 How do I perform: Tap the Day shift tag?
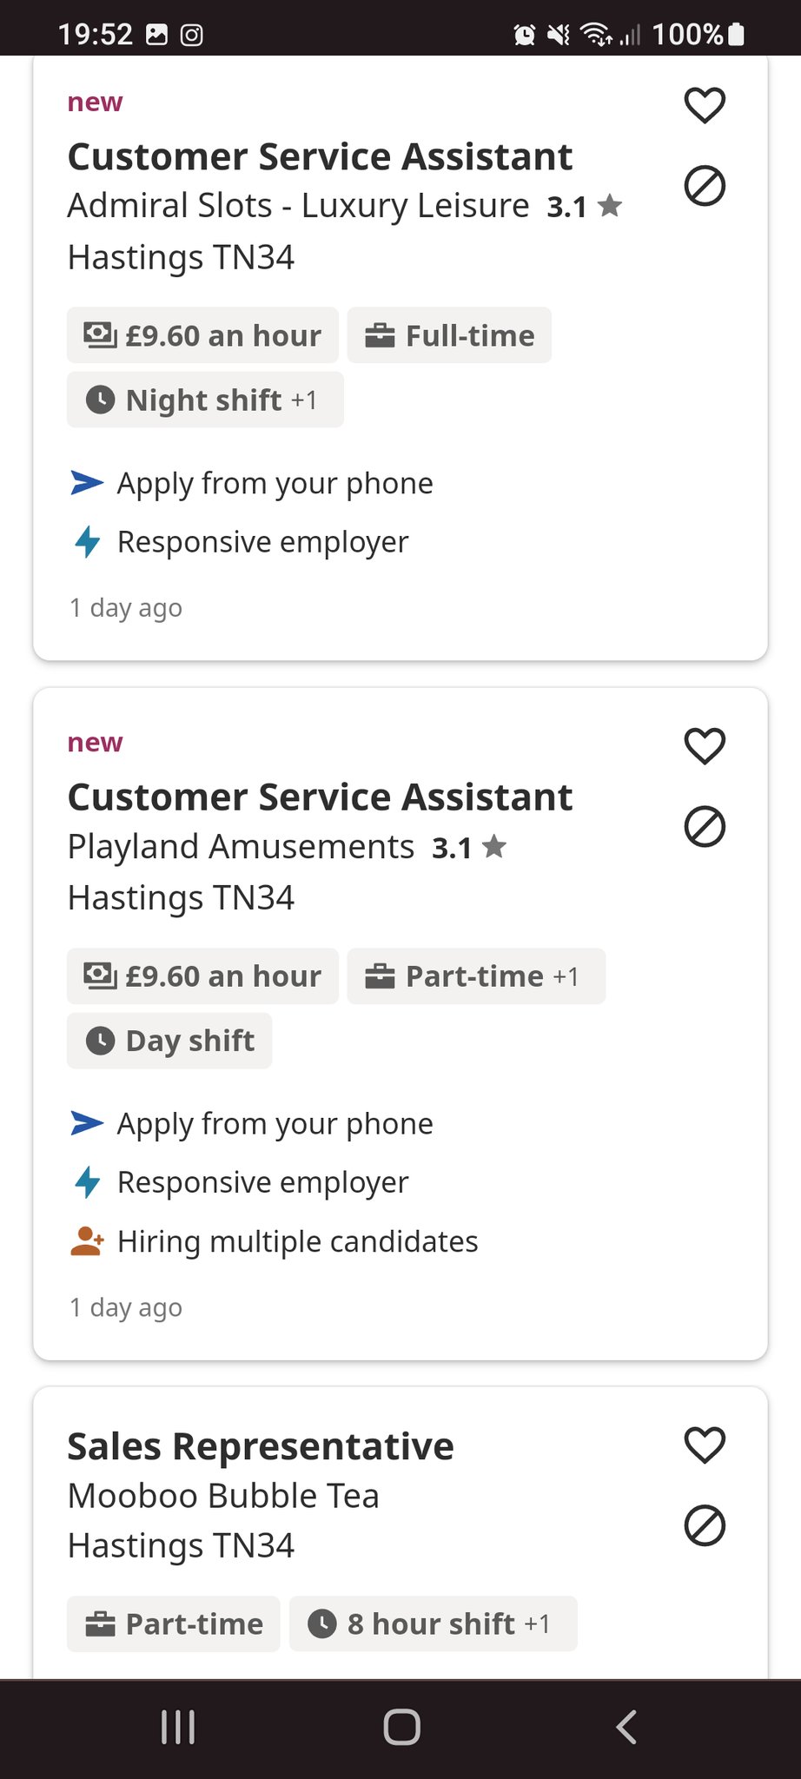169,1041
